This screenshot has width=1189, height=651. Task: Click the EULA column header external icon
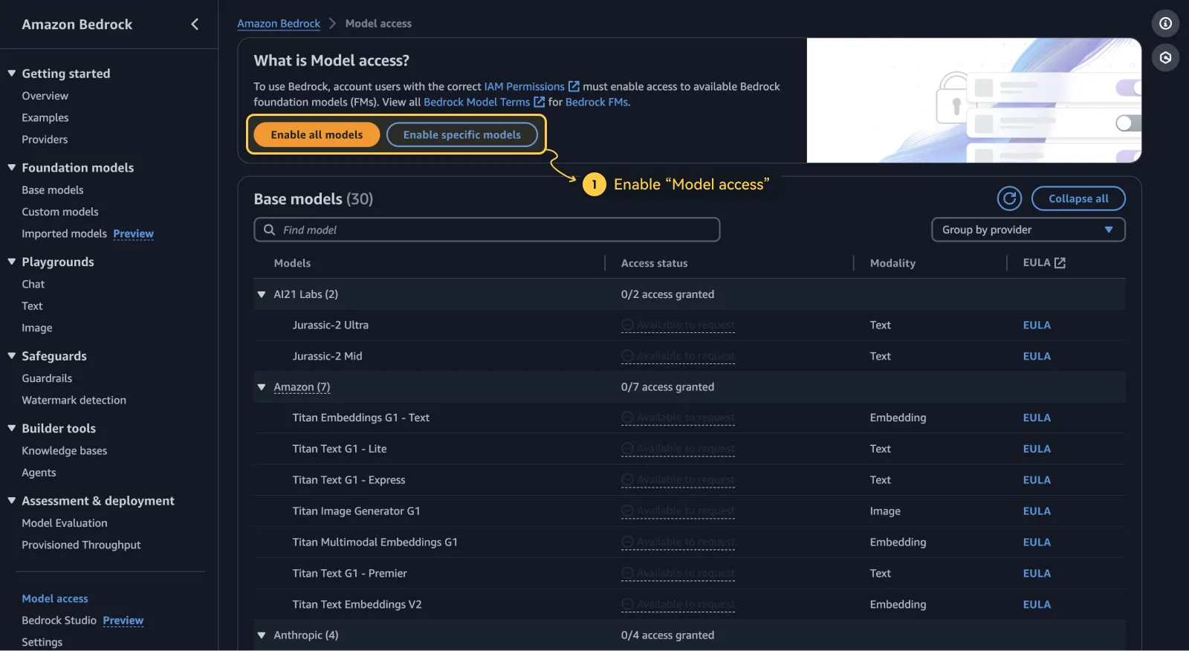click(x=1060, y=263)
